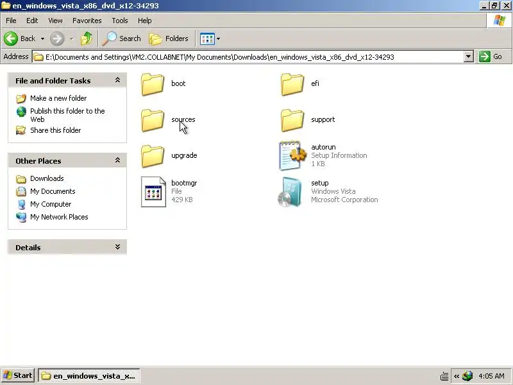Go to My Computer in Other Places
Screen dimensions: 513x385
click(x=51, y=204)
